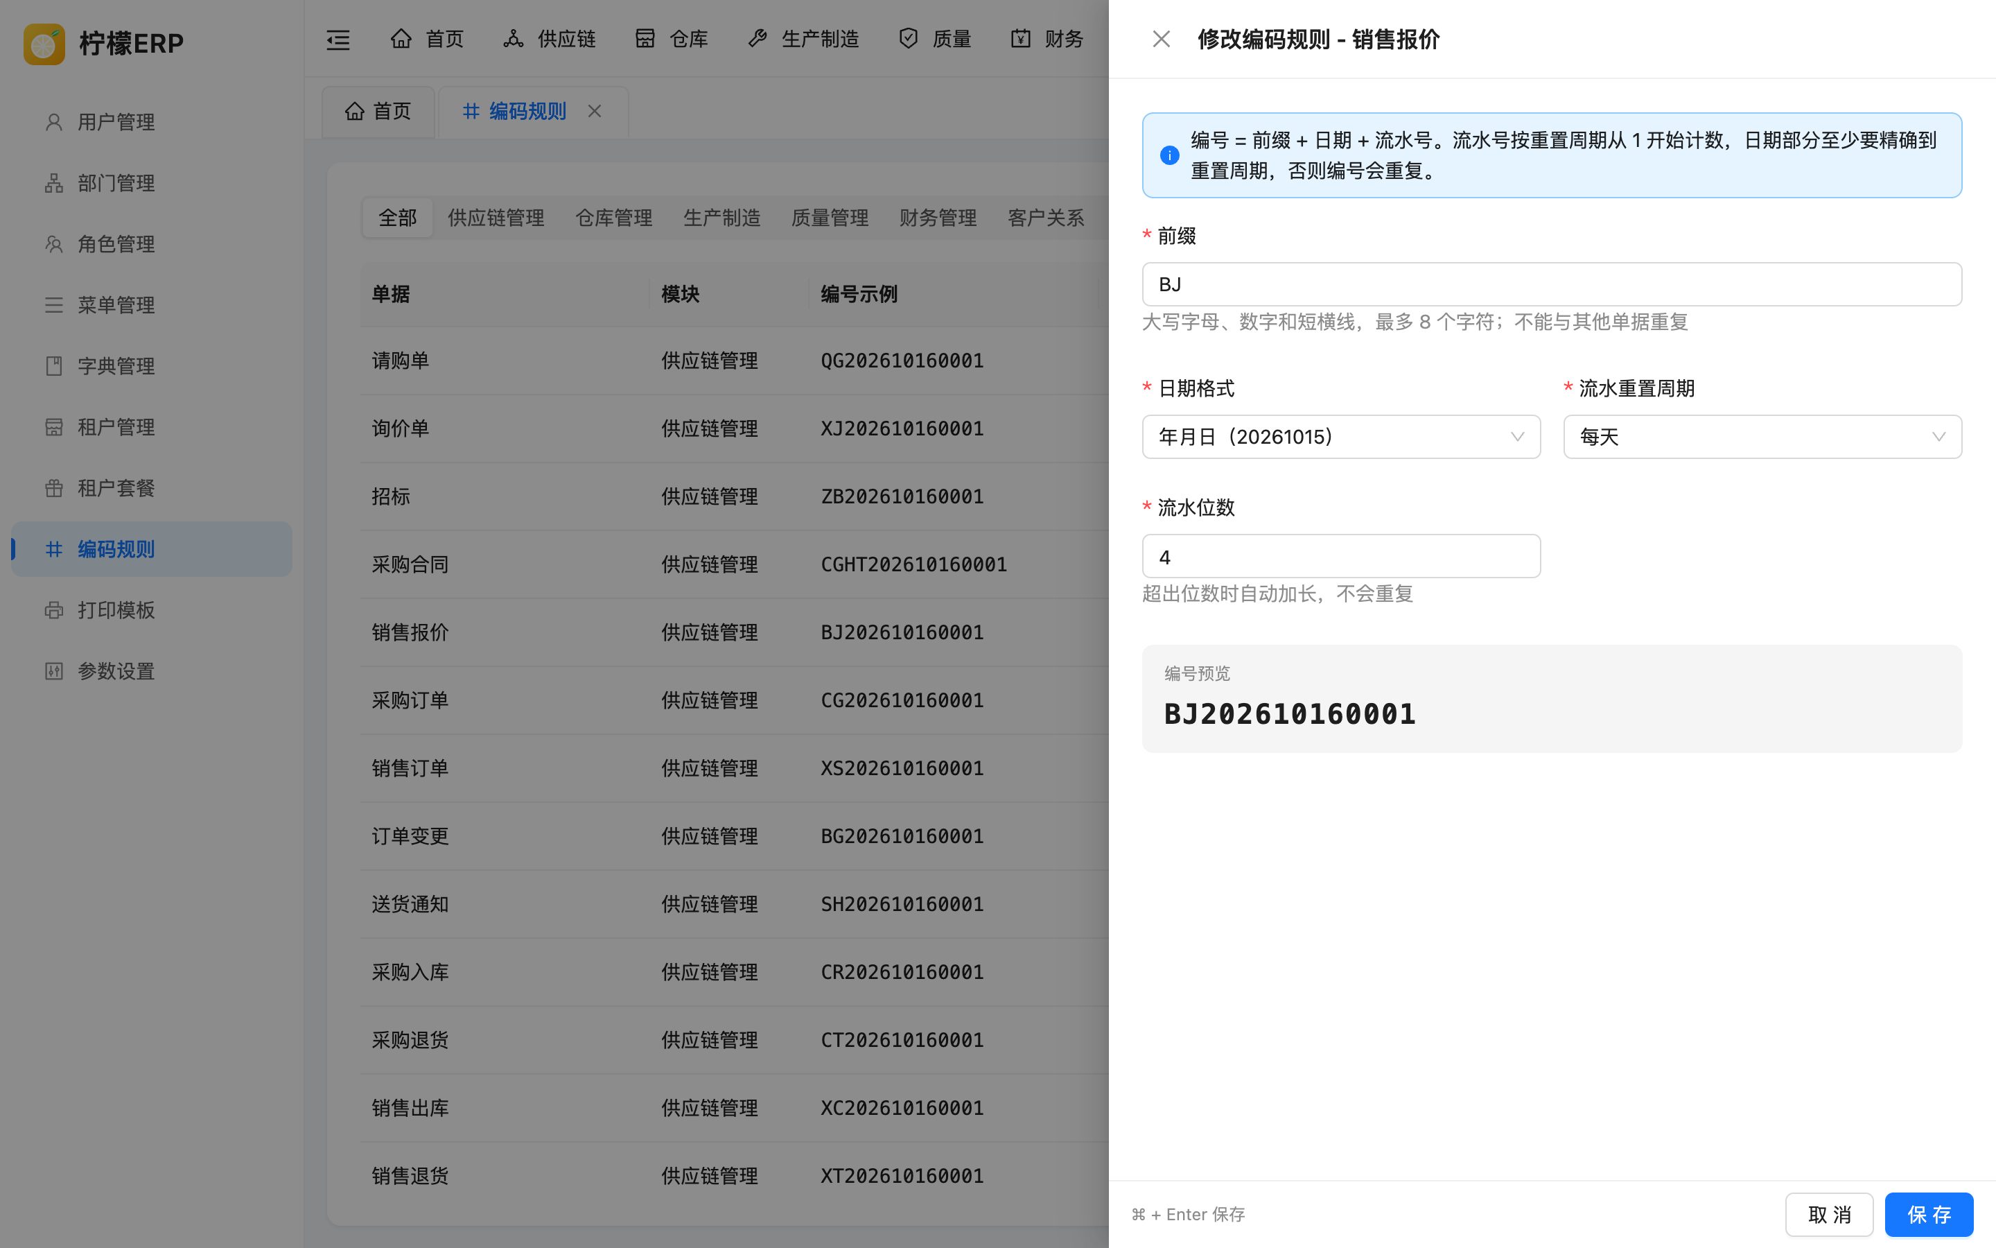
Task: Click 保存 button to save the rule
Action: pyautogui.click(x=1928, y=1215)
